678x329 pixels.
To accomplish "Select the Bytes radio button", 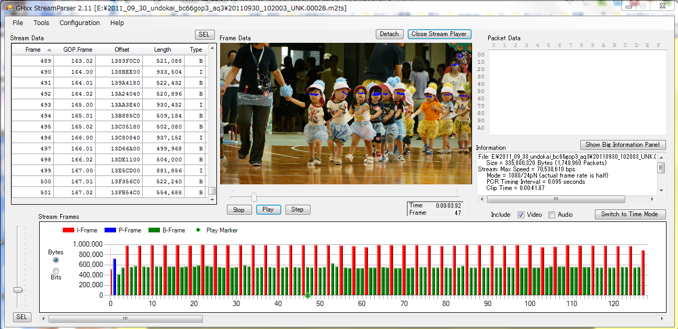I will tap(56, 260).
